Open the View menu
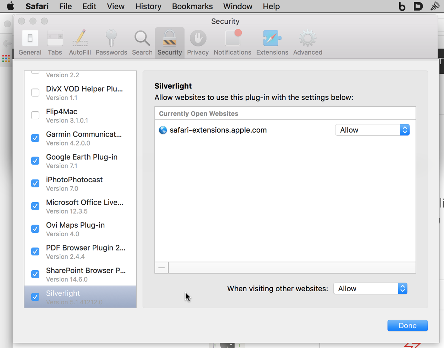The image size is (444, 348). tap(116, 6)
